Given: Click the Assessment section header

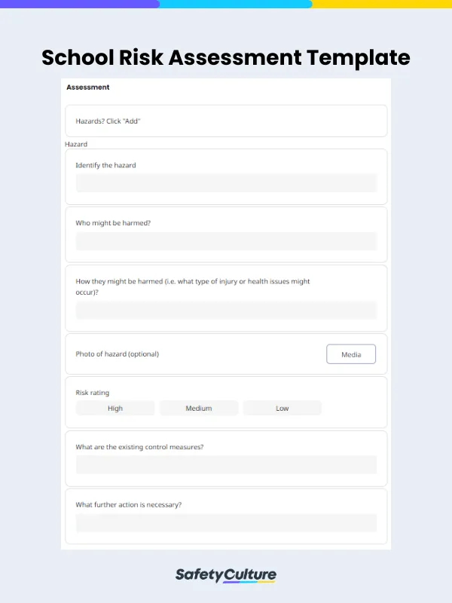Looking at the screenshot, I should (87, 87).
